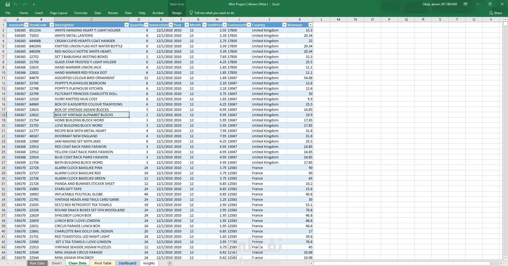Add a new sheet with the plus icon

coord(170,263)
